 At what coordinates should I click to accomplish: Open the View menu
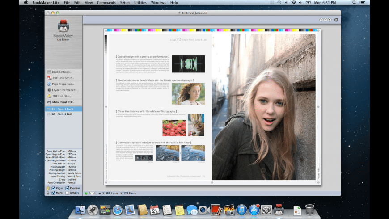(89, 3)
